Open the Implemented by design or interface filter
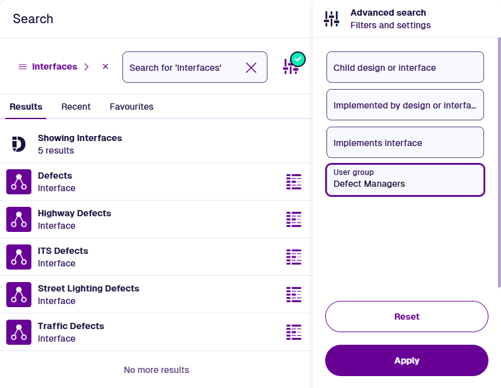This screenshot has width=501, height=388. (x=405, y=105)
